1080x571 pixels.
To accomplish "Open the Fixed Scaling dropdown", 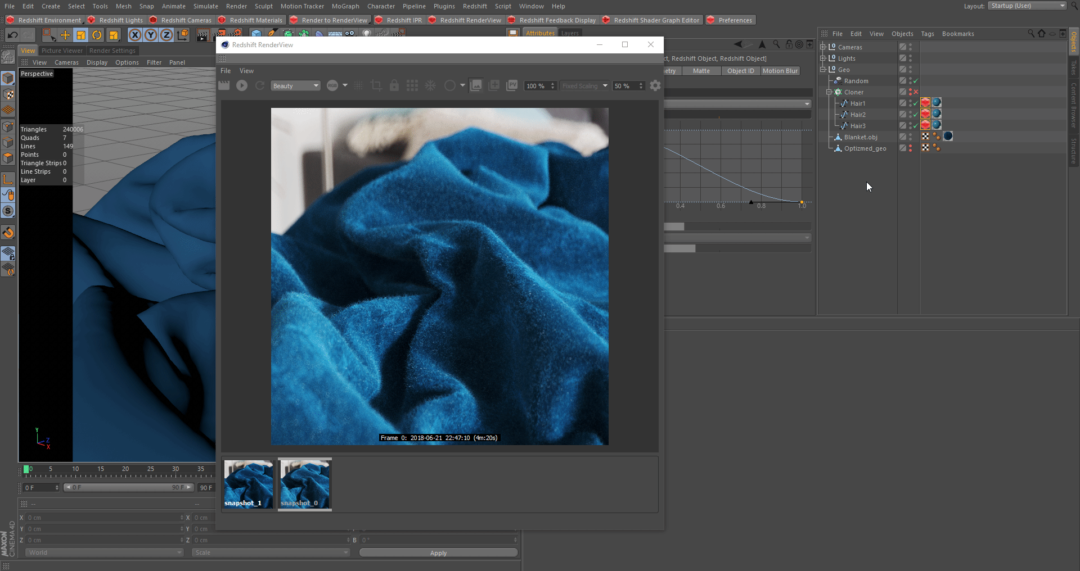I will click(x=585, y=86).
